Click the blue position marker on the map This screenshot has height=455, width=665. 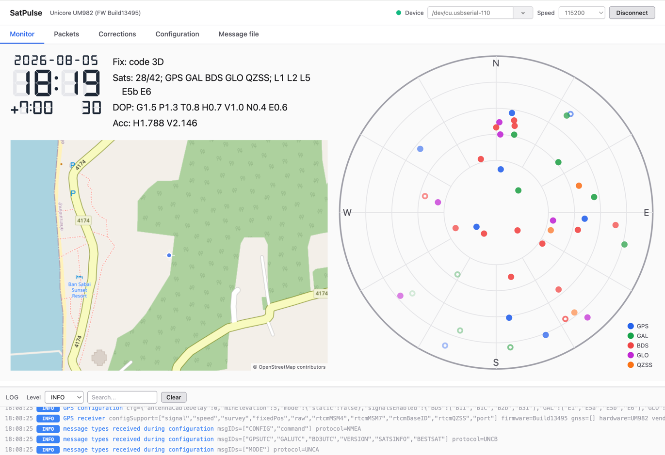pyautogui.click(x=169, y=255)
